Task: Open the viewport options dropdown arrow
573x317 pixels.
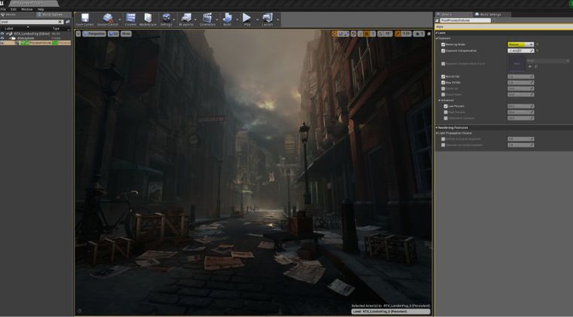Action: pyautogui.click(x=78, y=34)
